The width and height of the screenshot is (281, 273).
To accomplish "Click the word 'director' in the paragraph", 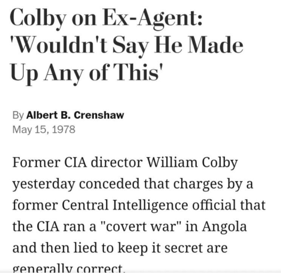I will (x=117, y=162).
